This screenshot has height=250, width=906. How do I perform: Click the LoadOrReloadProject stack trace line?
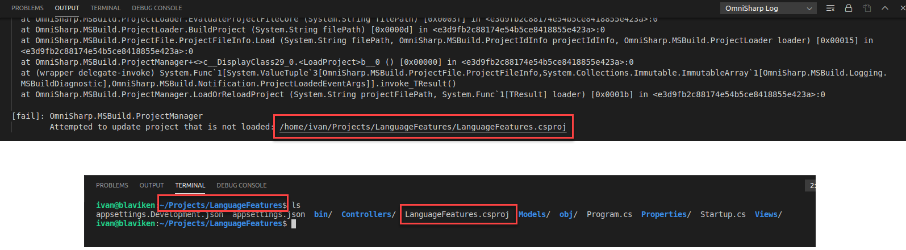point(423,94)
